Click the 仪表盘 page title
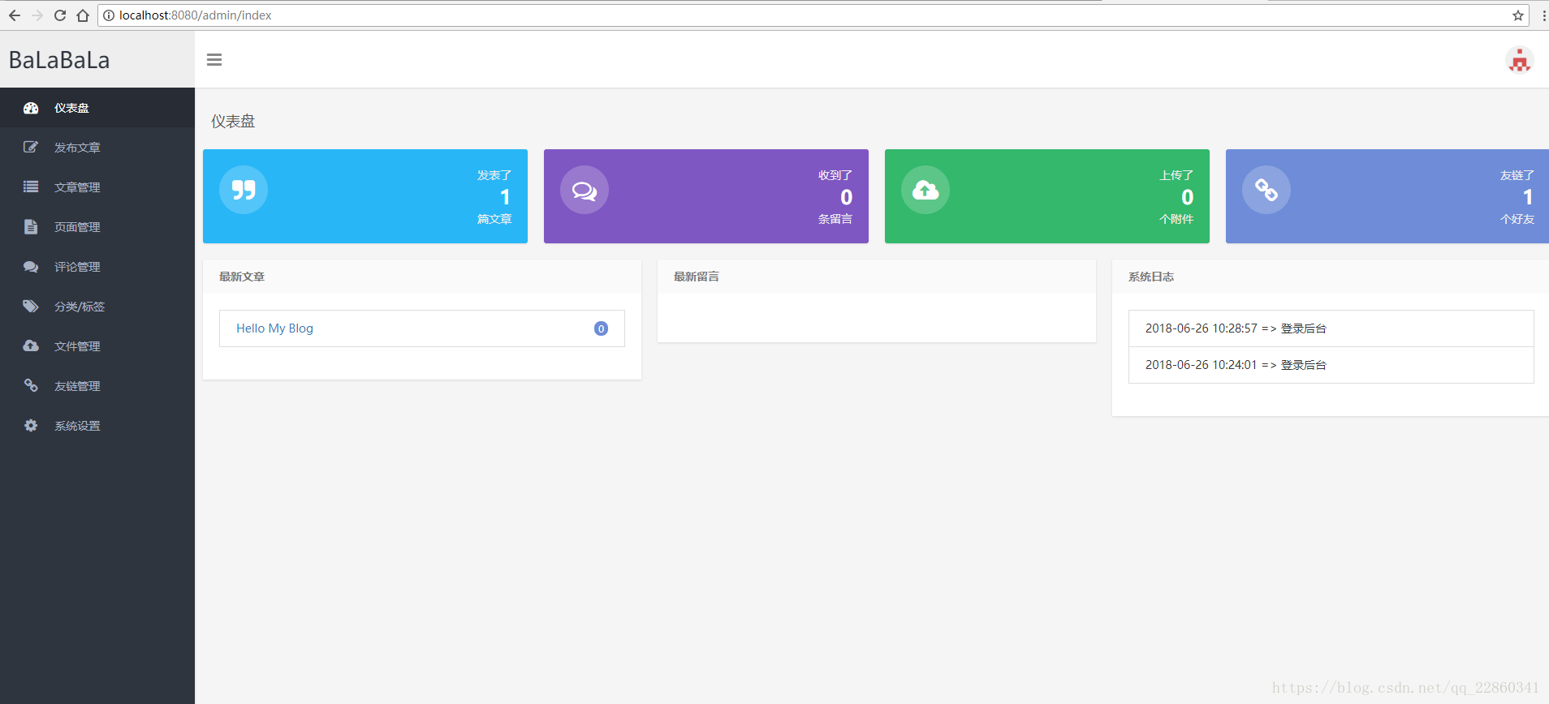 pyautogui.click(x=233, y=122)
